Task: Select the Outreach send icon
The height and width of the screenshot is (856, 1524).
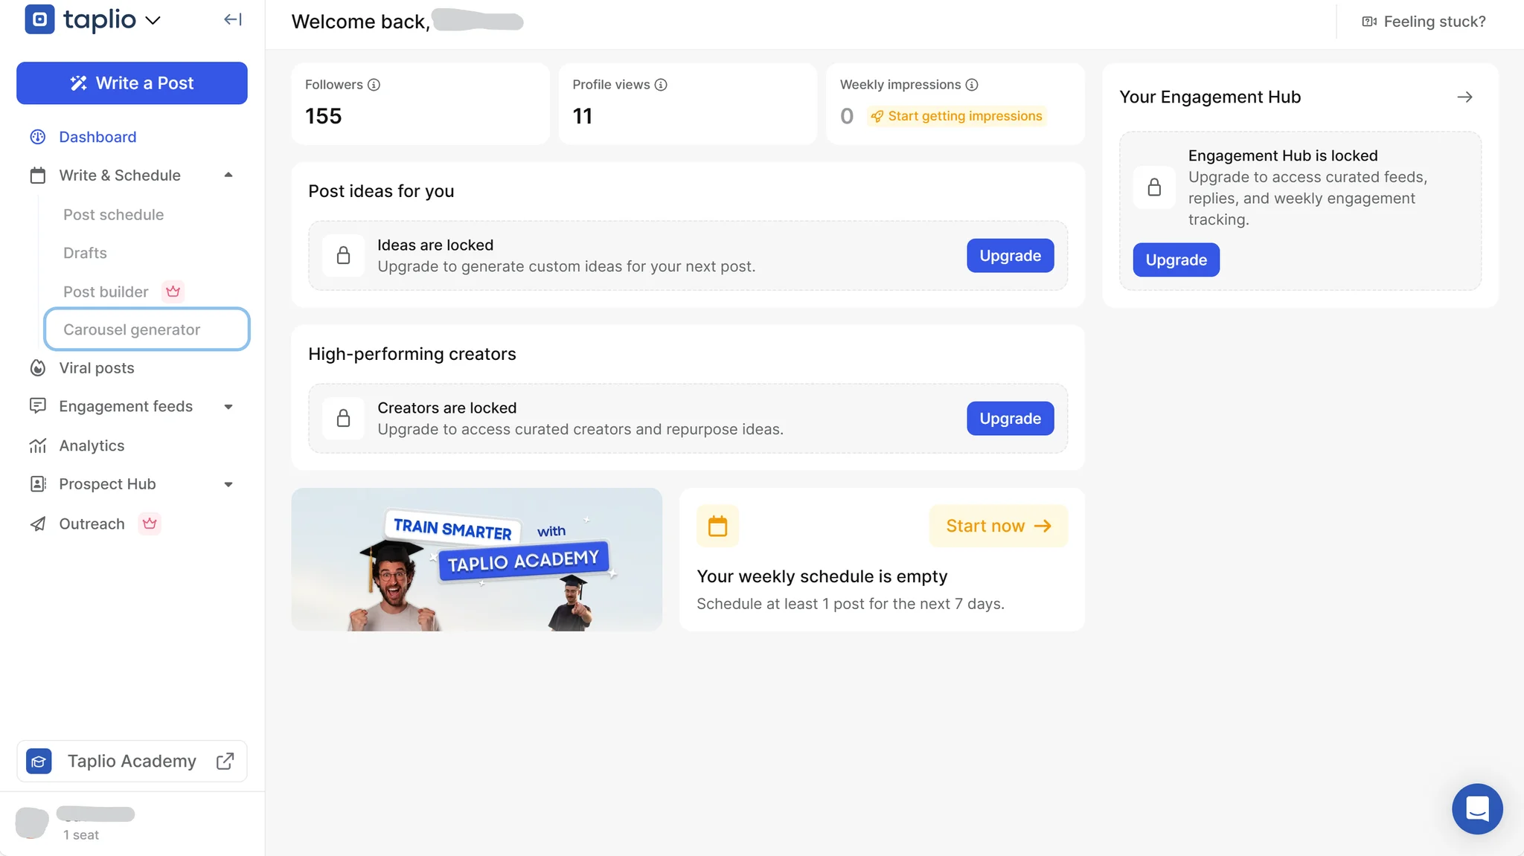Action: tap(38, 524)
